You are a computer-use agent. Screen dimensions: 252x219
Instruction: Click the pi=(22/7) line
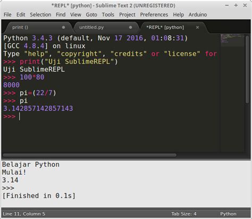click(x=30, y=93)
